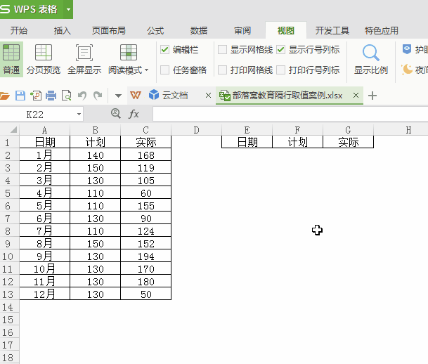Select column E header
The width and height of the screenshot is (428, 364).
(247, 130)
